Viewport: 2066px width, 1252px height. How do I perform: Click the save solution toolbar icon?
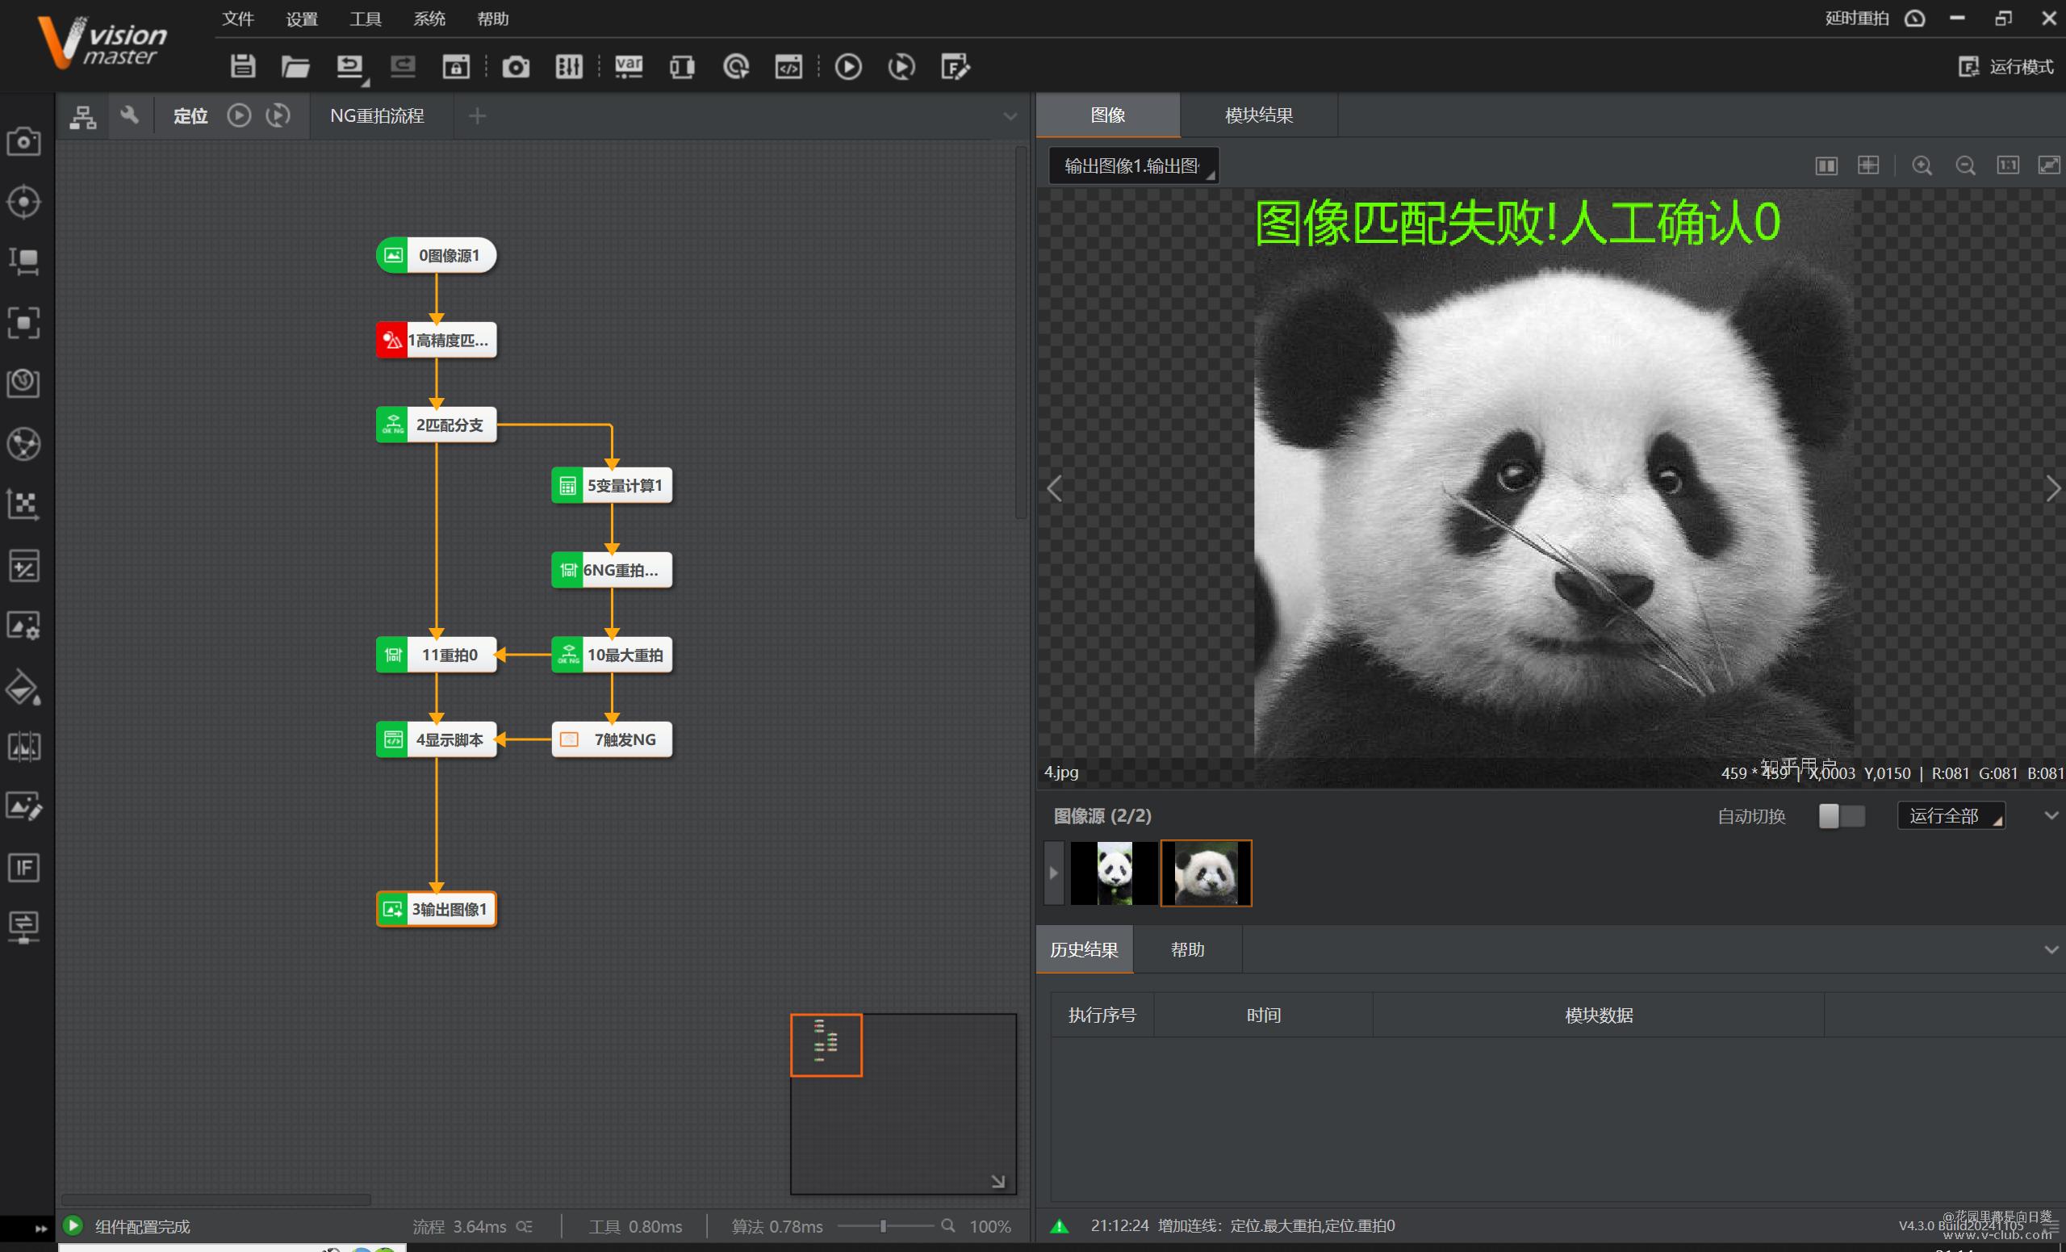click(243, 66)
